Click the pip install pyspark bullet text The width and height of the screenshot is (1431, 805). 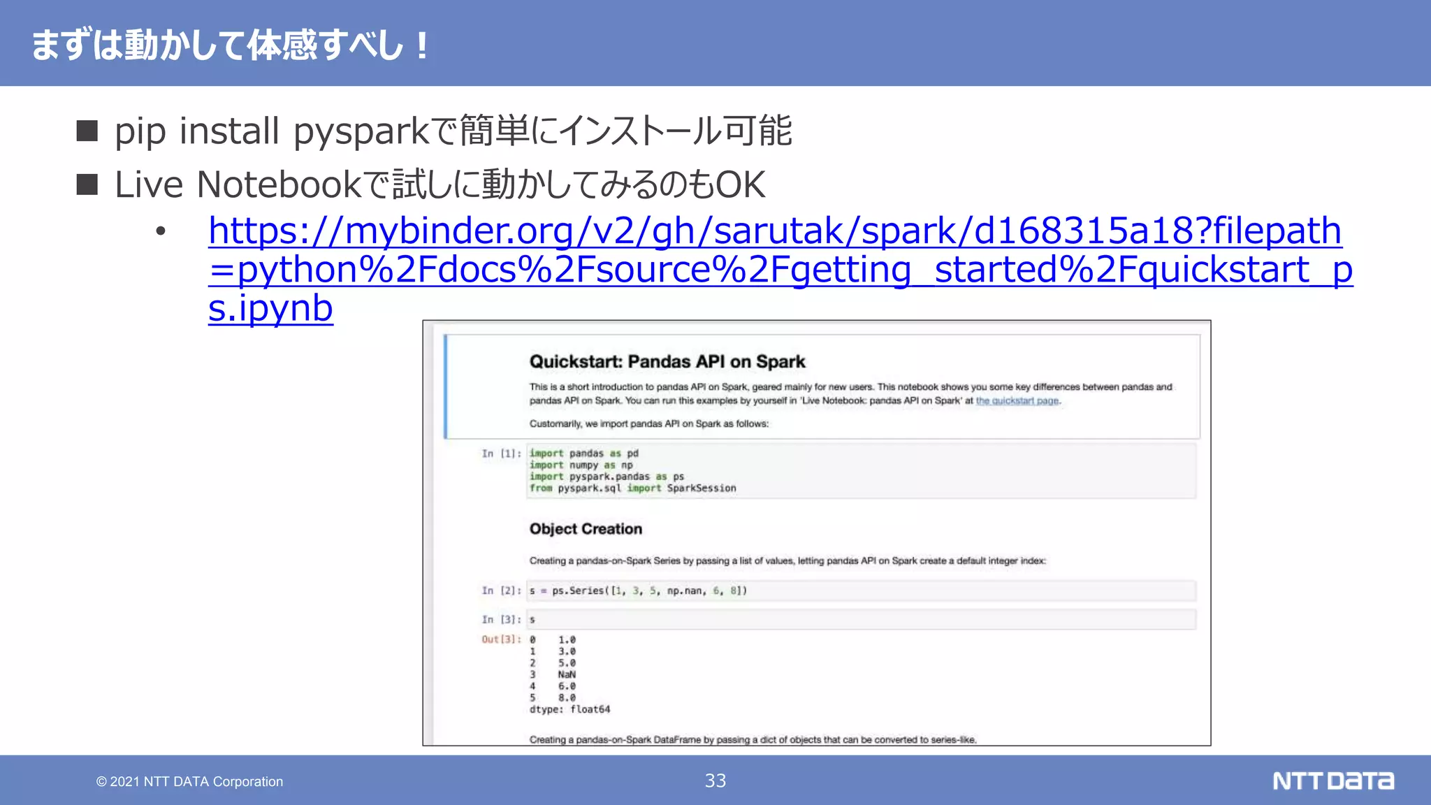coord(453,131)
